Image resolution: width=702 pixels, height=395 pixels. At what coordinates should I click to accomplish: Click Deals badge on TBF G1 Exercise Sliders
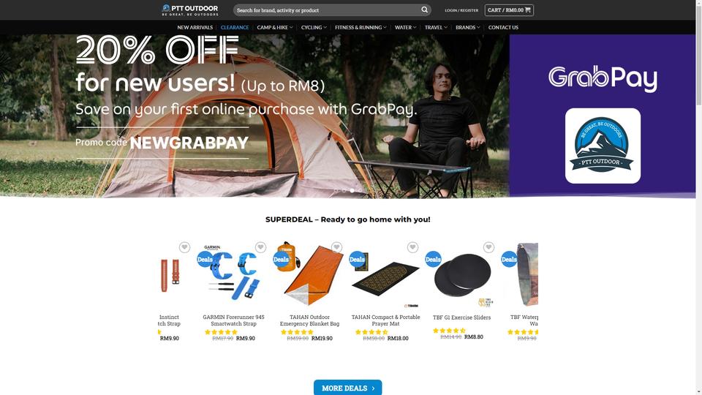433,259
